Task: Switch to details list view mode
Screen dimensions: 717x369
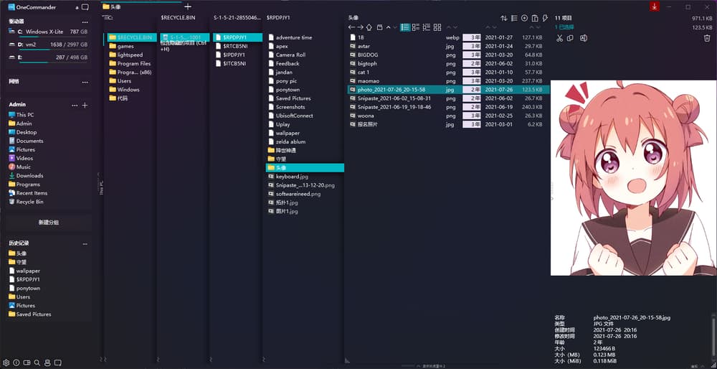Action: pos(405,27)
